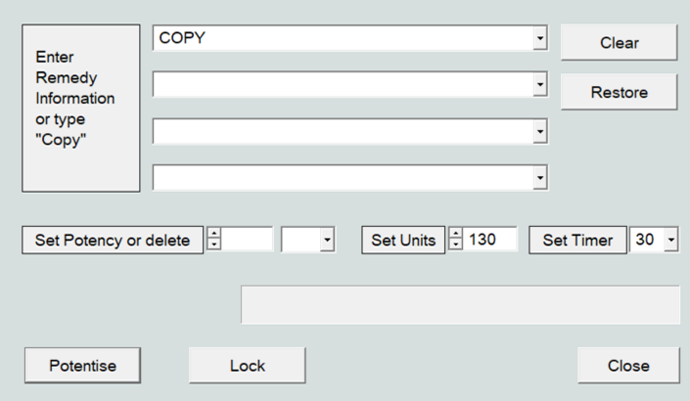Screen dimensions: 690x401
Task: Decrease units with the down arrow
Action: point(455,245)
